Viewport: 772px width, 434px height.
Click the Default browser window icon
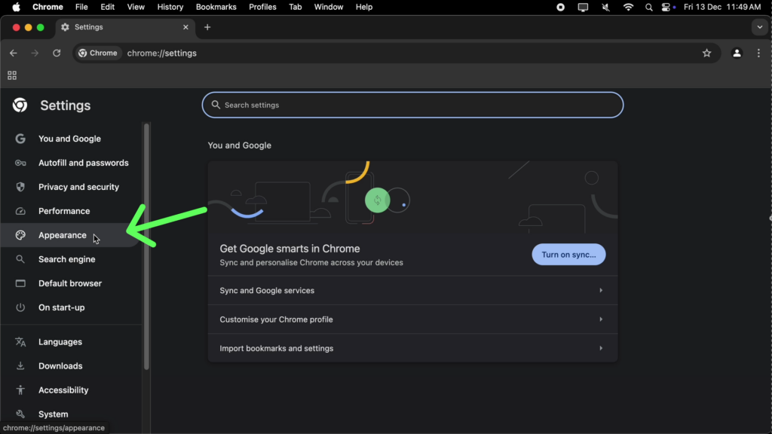[x=20, y=283]
